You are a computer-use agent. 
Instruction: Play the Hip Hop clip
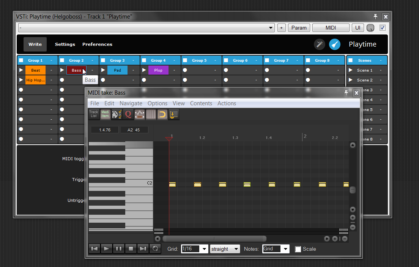(21, 80)
